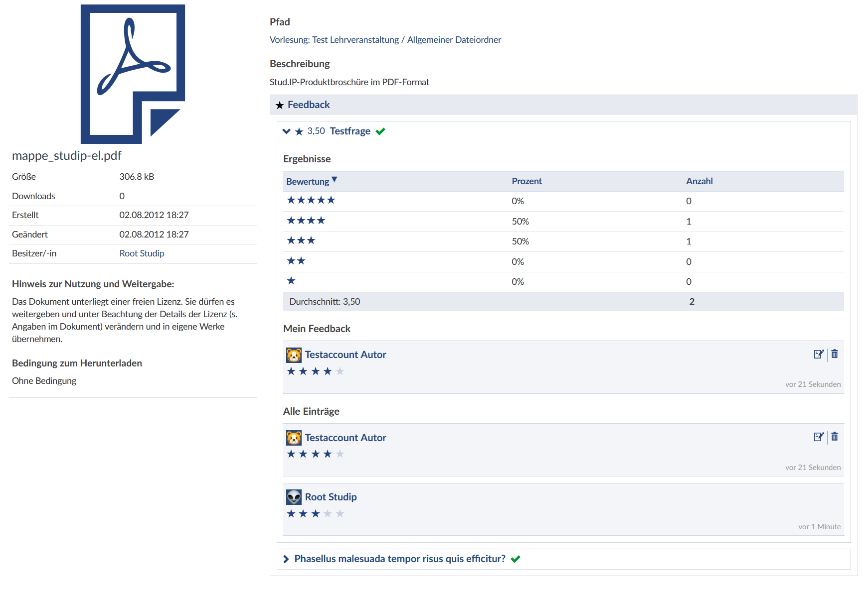The width and height of the screenshot is (866, 589).
Task: Click the Anzahl column header
Action: (699, 181)
